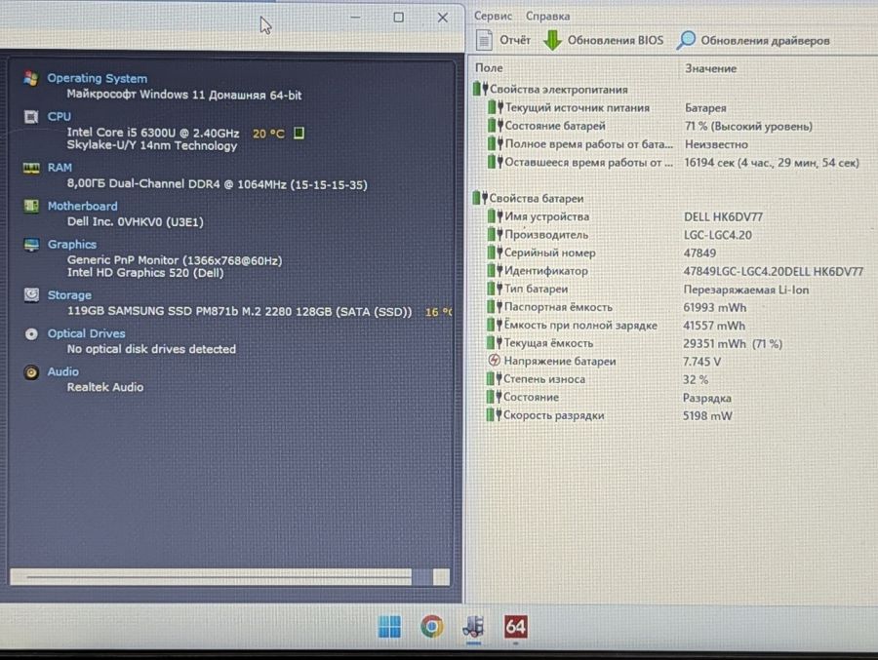This screenshot has width=878, height=660.
Task: Select the Скорость разрядки row
Action: 610,415
